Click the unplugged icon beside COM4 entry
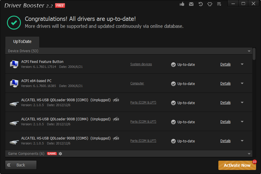The height and width of the screenshot is (174, 261). pos(116,119)
